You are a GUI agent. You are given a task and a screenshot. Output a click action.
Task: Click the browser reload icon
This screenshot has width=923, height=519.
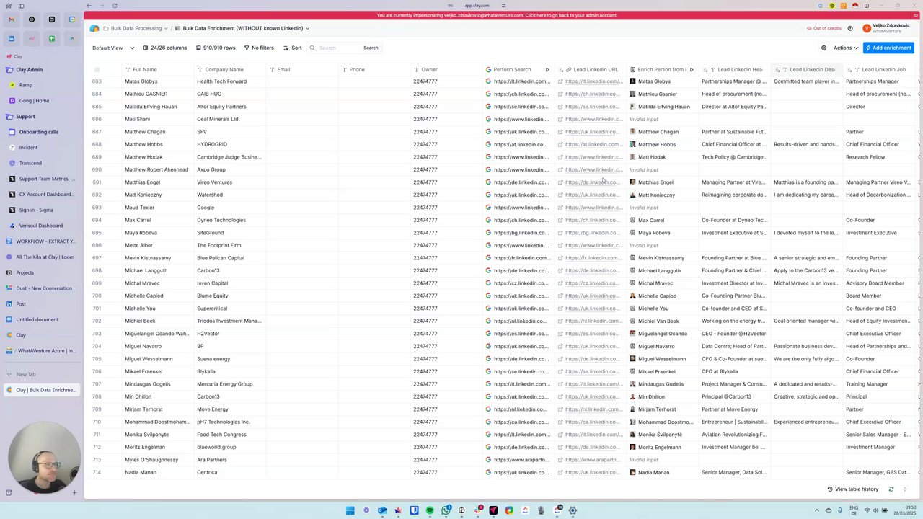point(115,6)
